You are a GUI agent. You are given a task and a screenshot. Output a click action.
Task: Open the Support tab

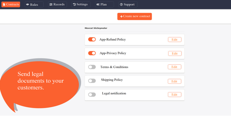click(128, 4)
